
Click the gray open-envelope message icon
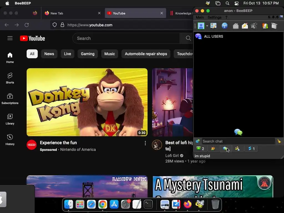click(235, 26)
